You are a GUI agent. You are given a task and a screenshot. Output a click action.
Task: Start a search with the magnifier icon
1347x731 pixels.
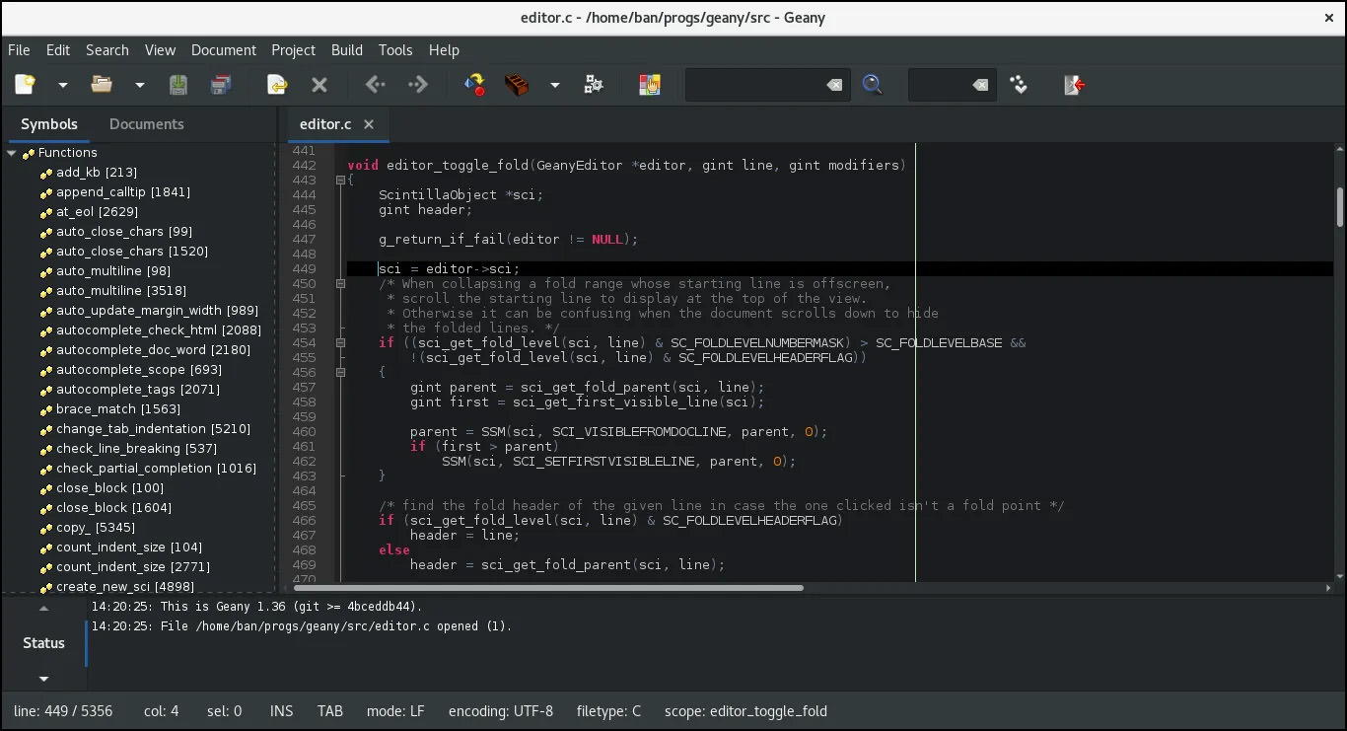pos(872,85)
